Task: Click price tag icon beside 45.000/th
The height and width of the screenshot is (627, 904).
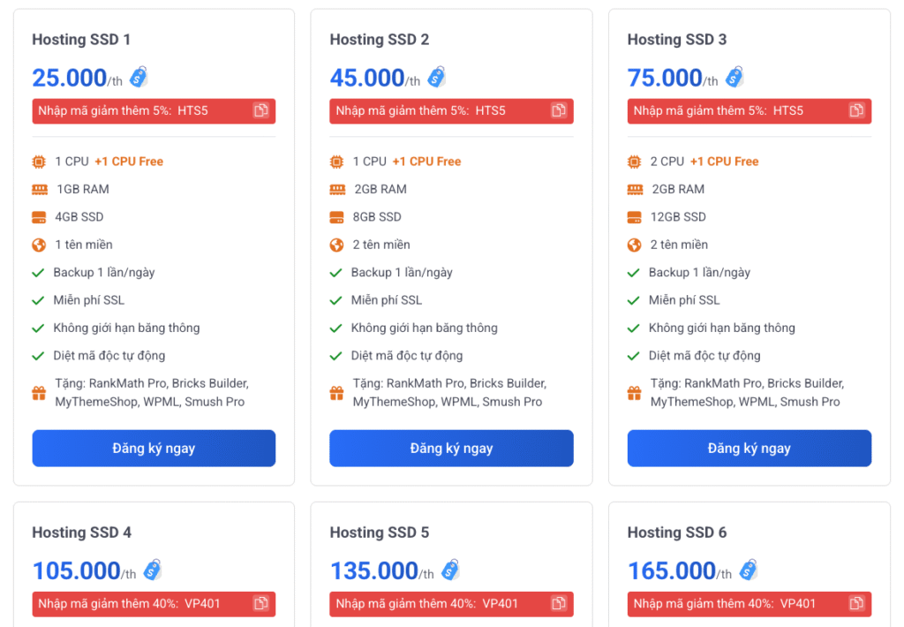Action: pos(436,78)
